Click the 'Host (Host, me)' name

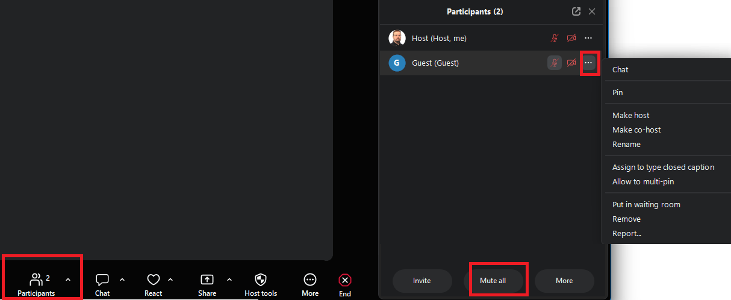439,38
